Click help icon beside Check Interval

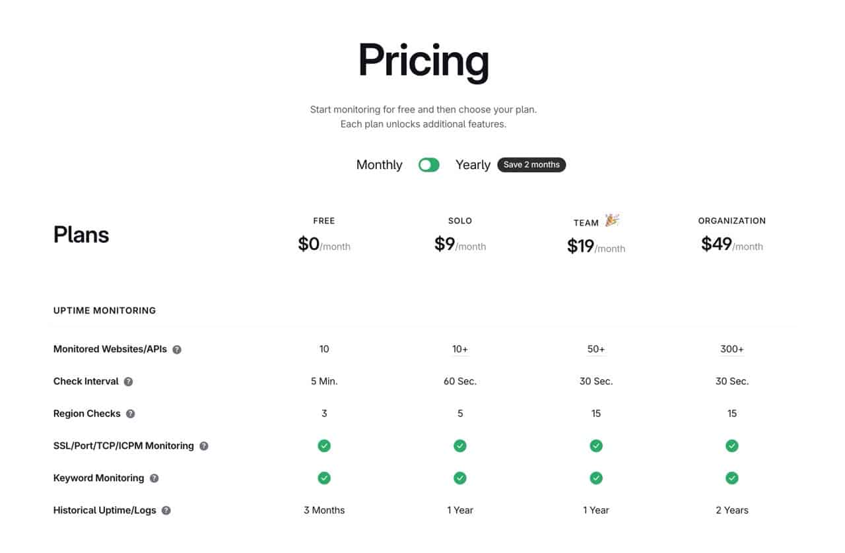click(x=128, y=381)
